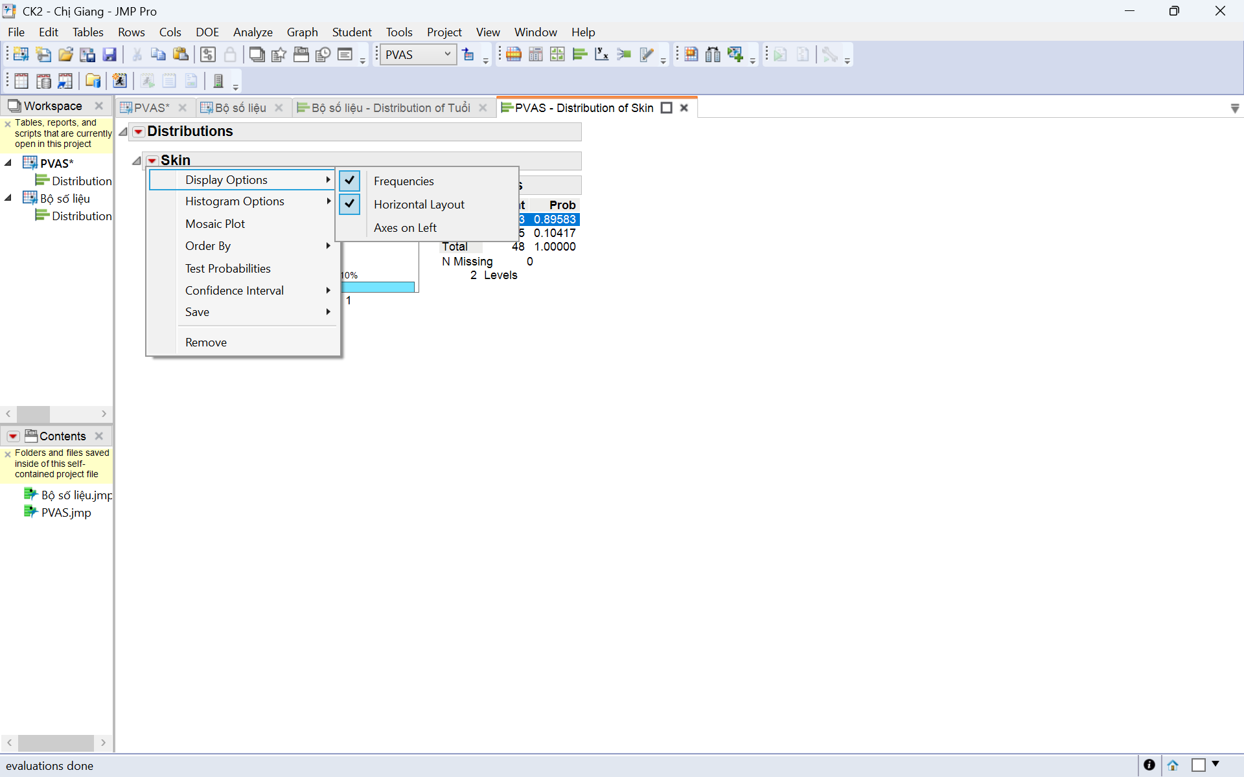Click Remove at the bottom of the menu
This screenshot has height=777, width=1244.
[x=205, y=342]
